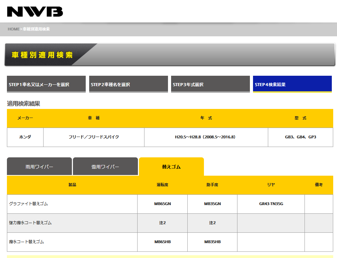Click the 運転席 column header
The width and height of the screenshot is (337, 258).
tap(162, 185)
